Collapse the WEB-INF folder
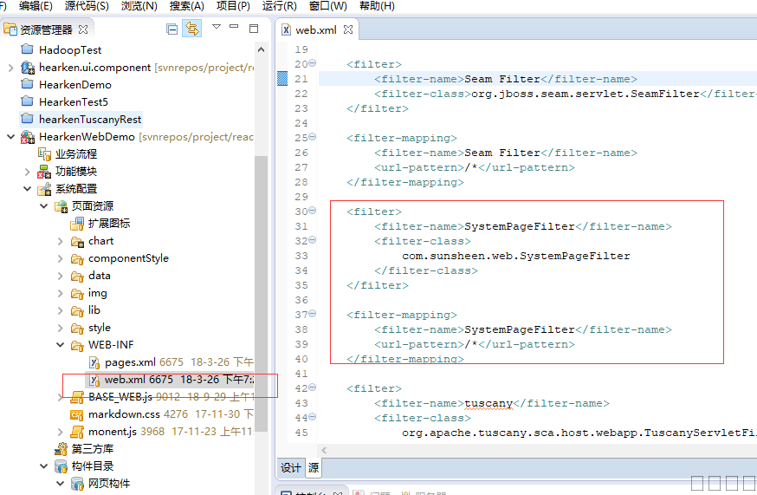 pos(61,345)
